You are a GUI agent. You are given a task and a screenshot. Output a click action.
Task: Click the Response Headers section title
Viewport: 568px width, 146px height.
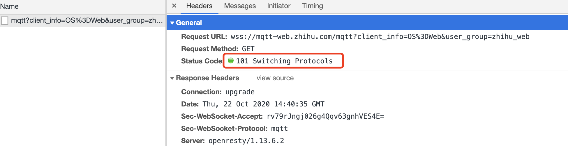(x=207, y=78)
